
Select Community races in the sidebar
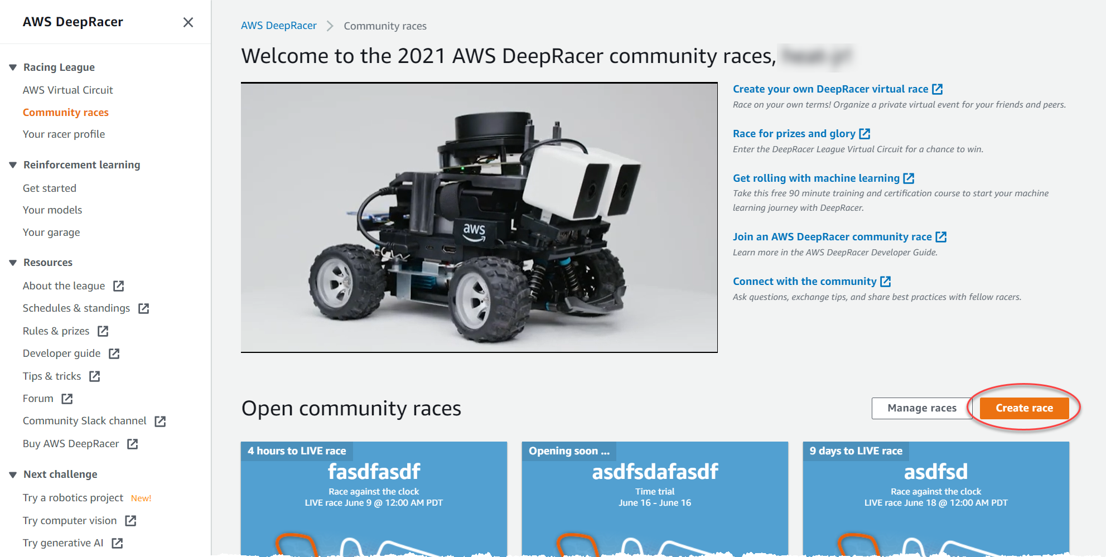tap(65, 112)
